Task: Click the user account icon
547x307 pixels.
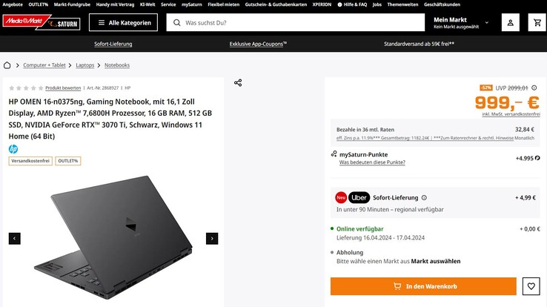Action: tap(510, 22)
